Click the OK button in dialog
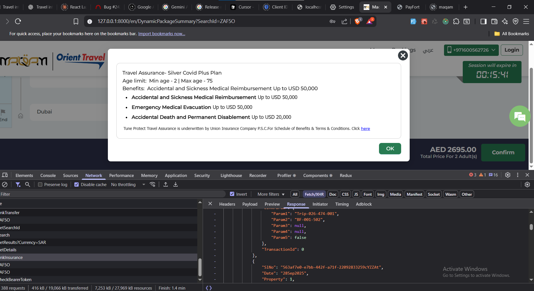Screen dimensions: 534x291 pyautogui.click(x=390, y=149)
